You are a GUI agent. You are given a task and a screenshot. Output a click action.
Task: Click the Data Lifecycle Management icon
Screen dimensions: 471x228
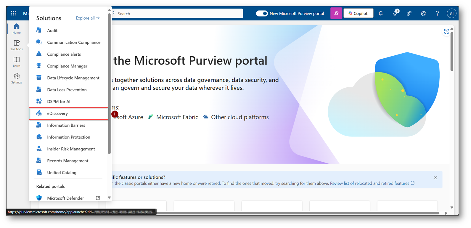point(39,78)
